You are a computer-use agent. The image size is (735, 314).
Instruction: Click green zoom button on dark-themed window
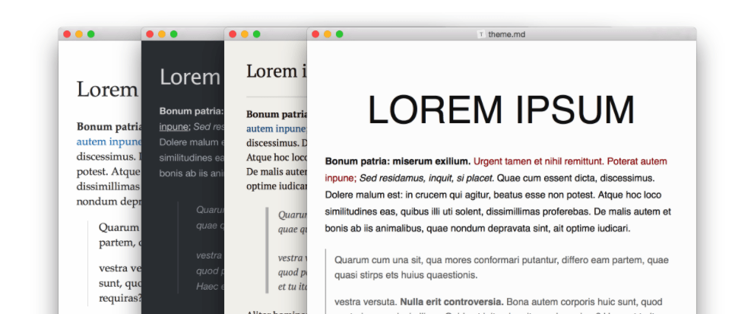coord(174,34)
